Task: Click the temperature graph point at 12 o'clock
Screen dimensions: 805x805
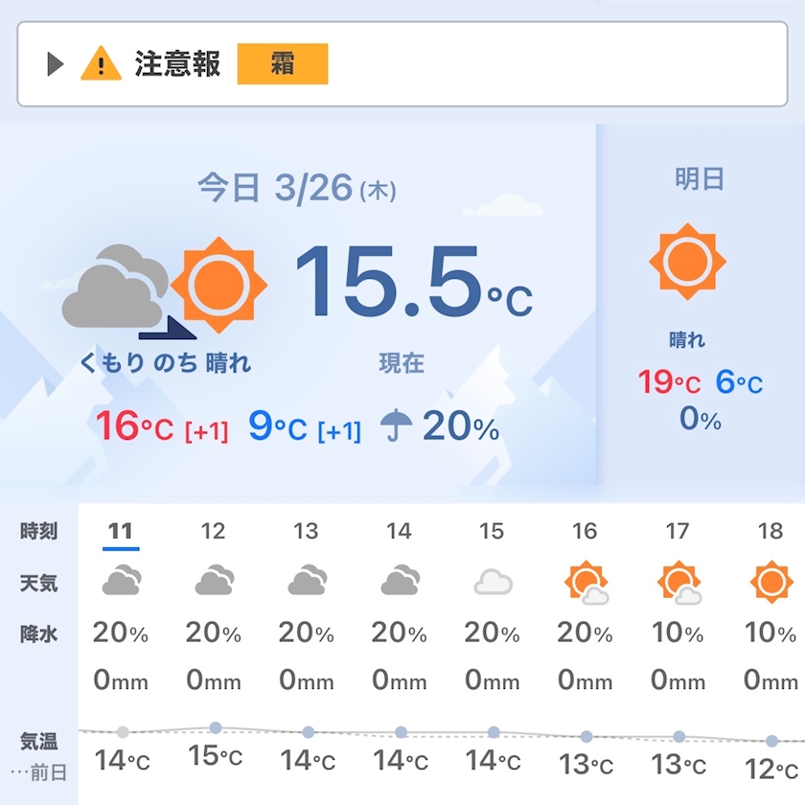Action: tap(216, 727)
